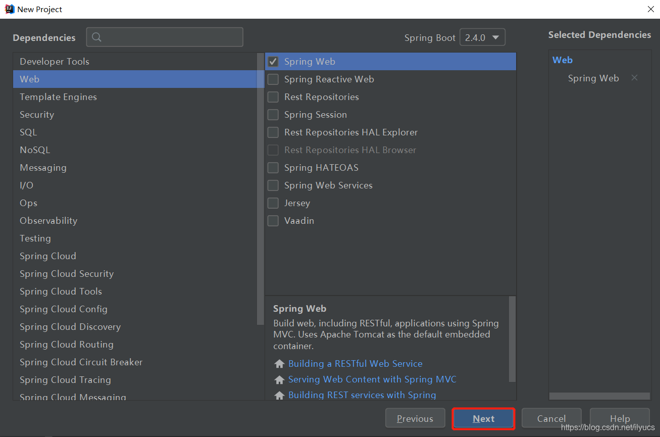This screenshot has height=437, width=660.
Task: Select the SQL category
Action: coord(135,132)
